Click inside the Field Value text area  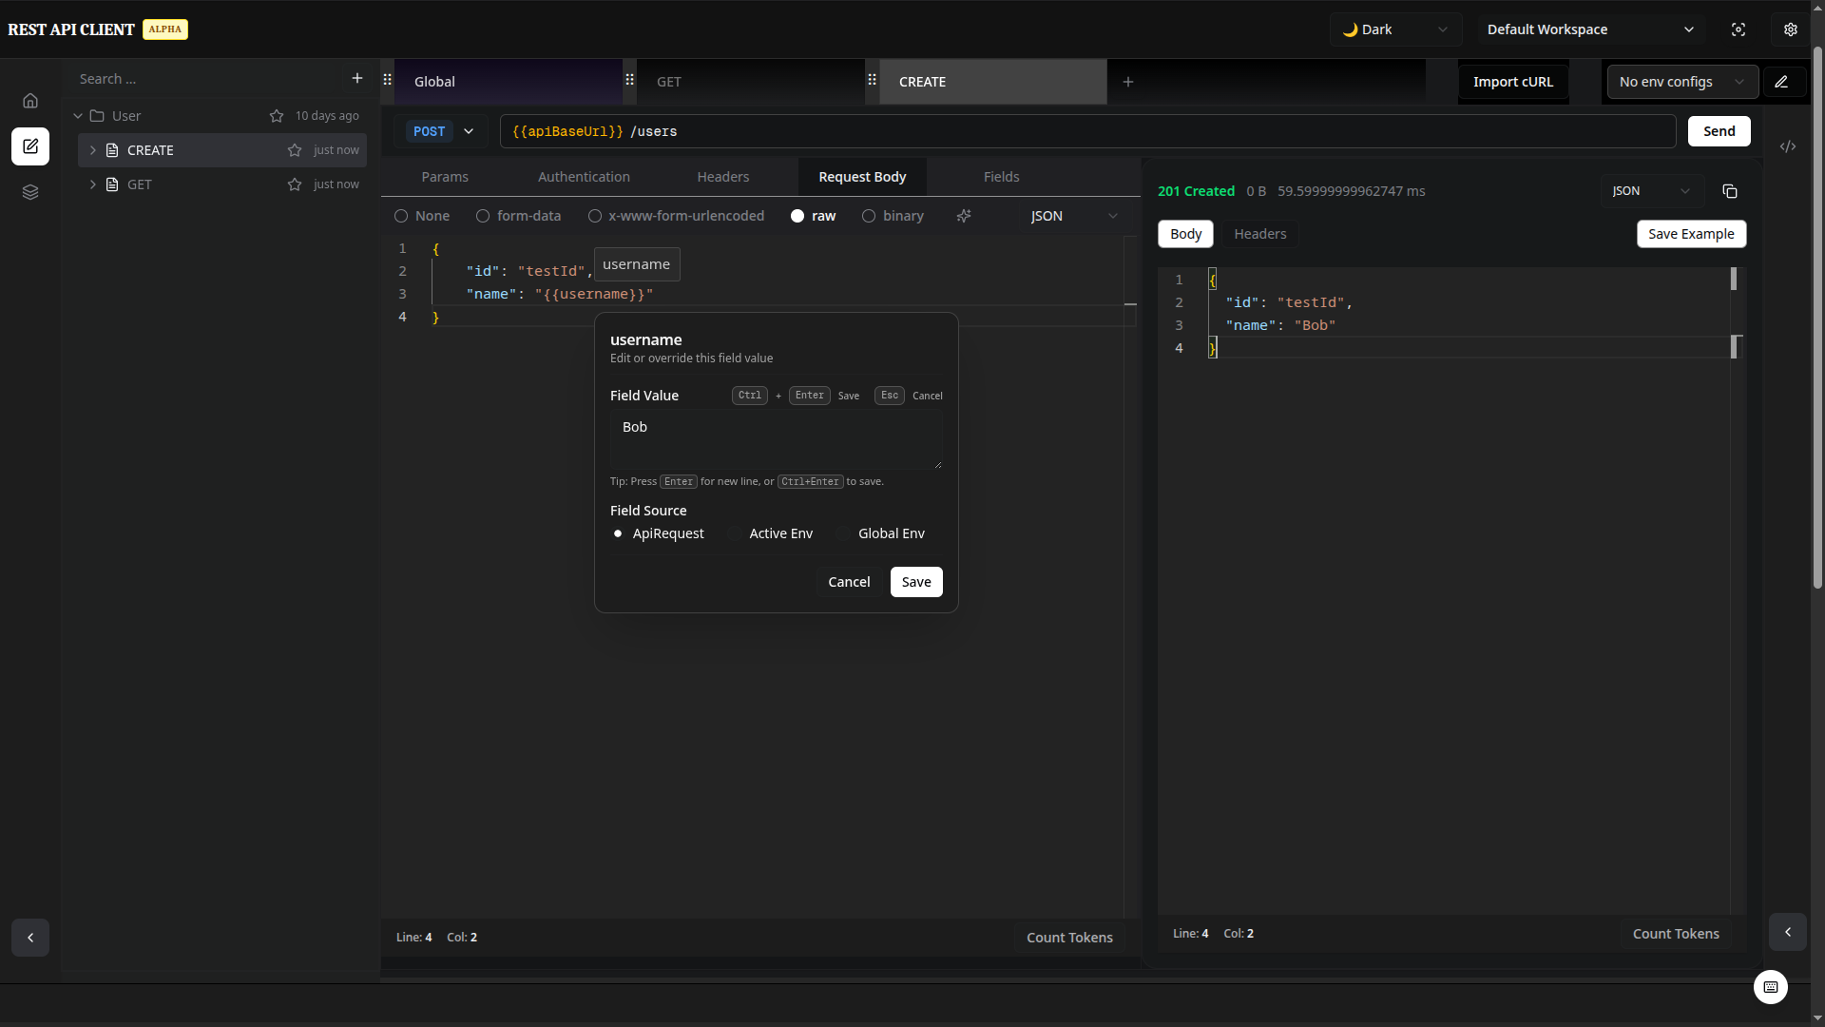tap(776, 437)
